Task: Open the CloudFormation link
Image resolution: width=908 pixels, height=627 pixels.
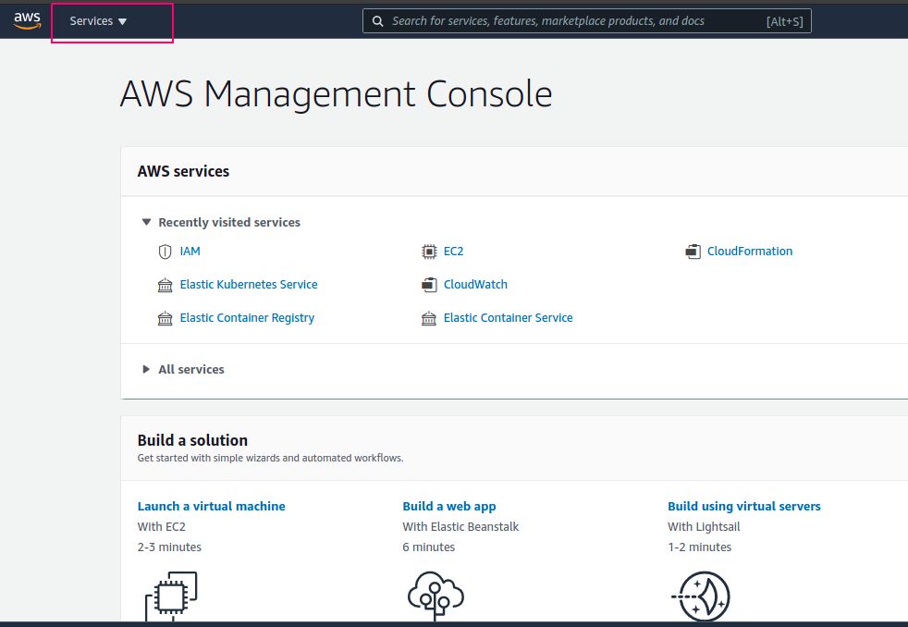Action: 750,252
